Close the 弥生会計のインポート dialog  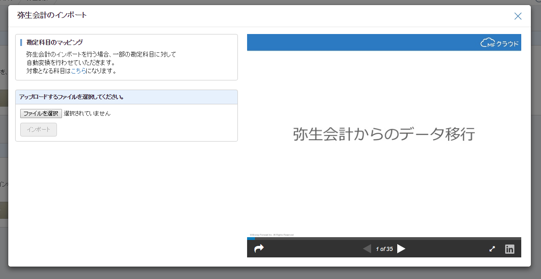518,16
